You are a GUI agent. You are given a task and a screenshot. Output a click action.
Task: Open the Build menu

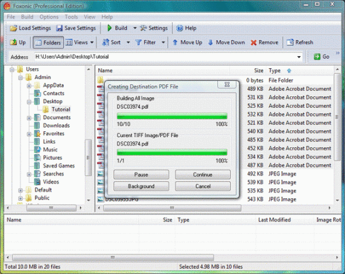coord(27,17)
